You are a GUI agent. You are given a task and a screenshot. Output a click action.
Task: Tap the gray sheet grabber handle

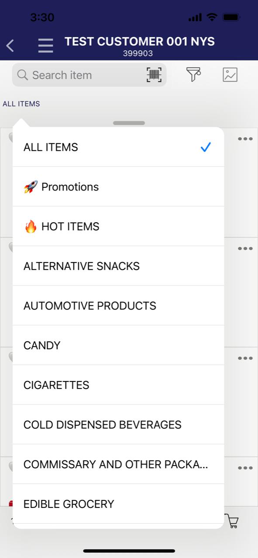(129, 123)
